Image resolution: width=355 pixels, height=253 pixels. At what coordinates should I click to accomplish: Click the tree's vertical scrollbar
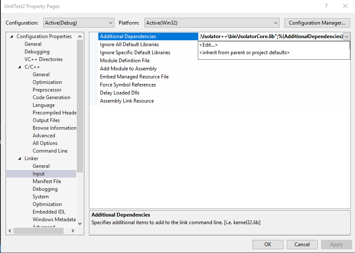click(x=80, y=106)
